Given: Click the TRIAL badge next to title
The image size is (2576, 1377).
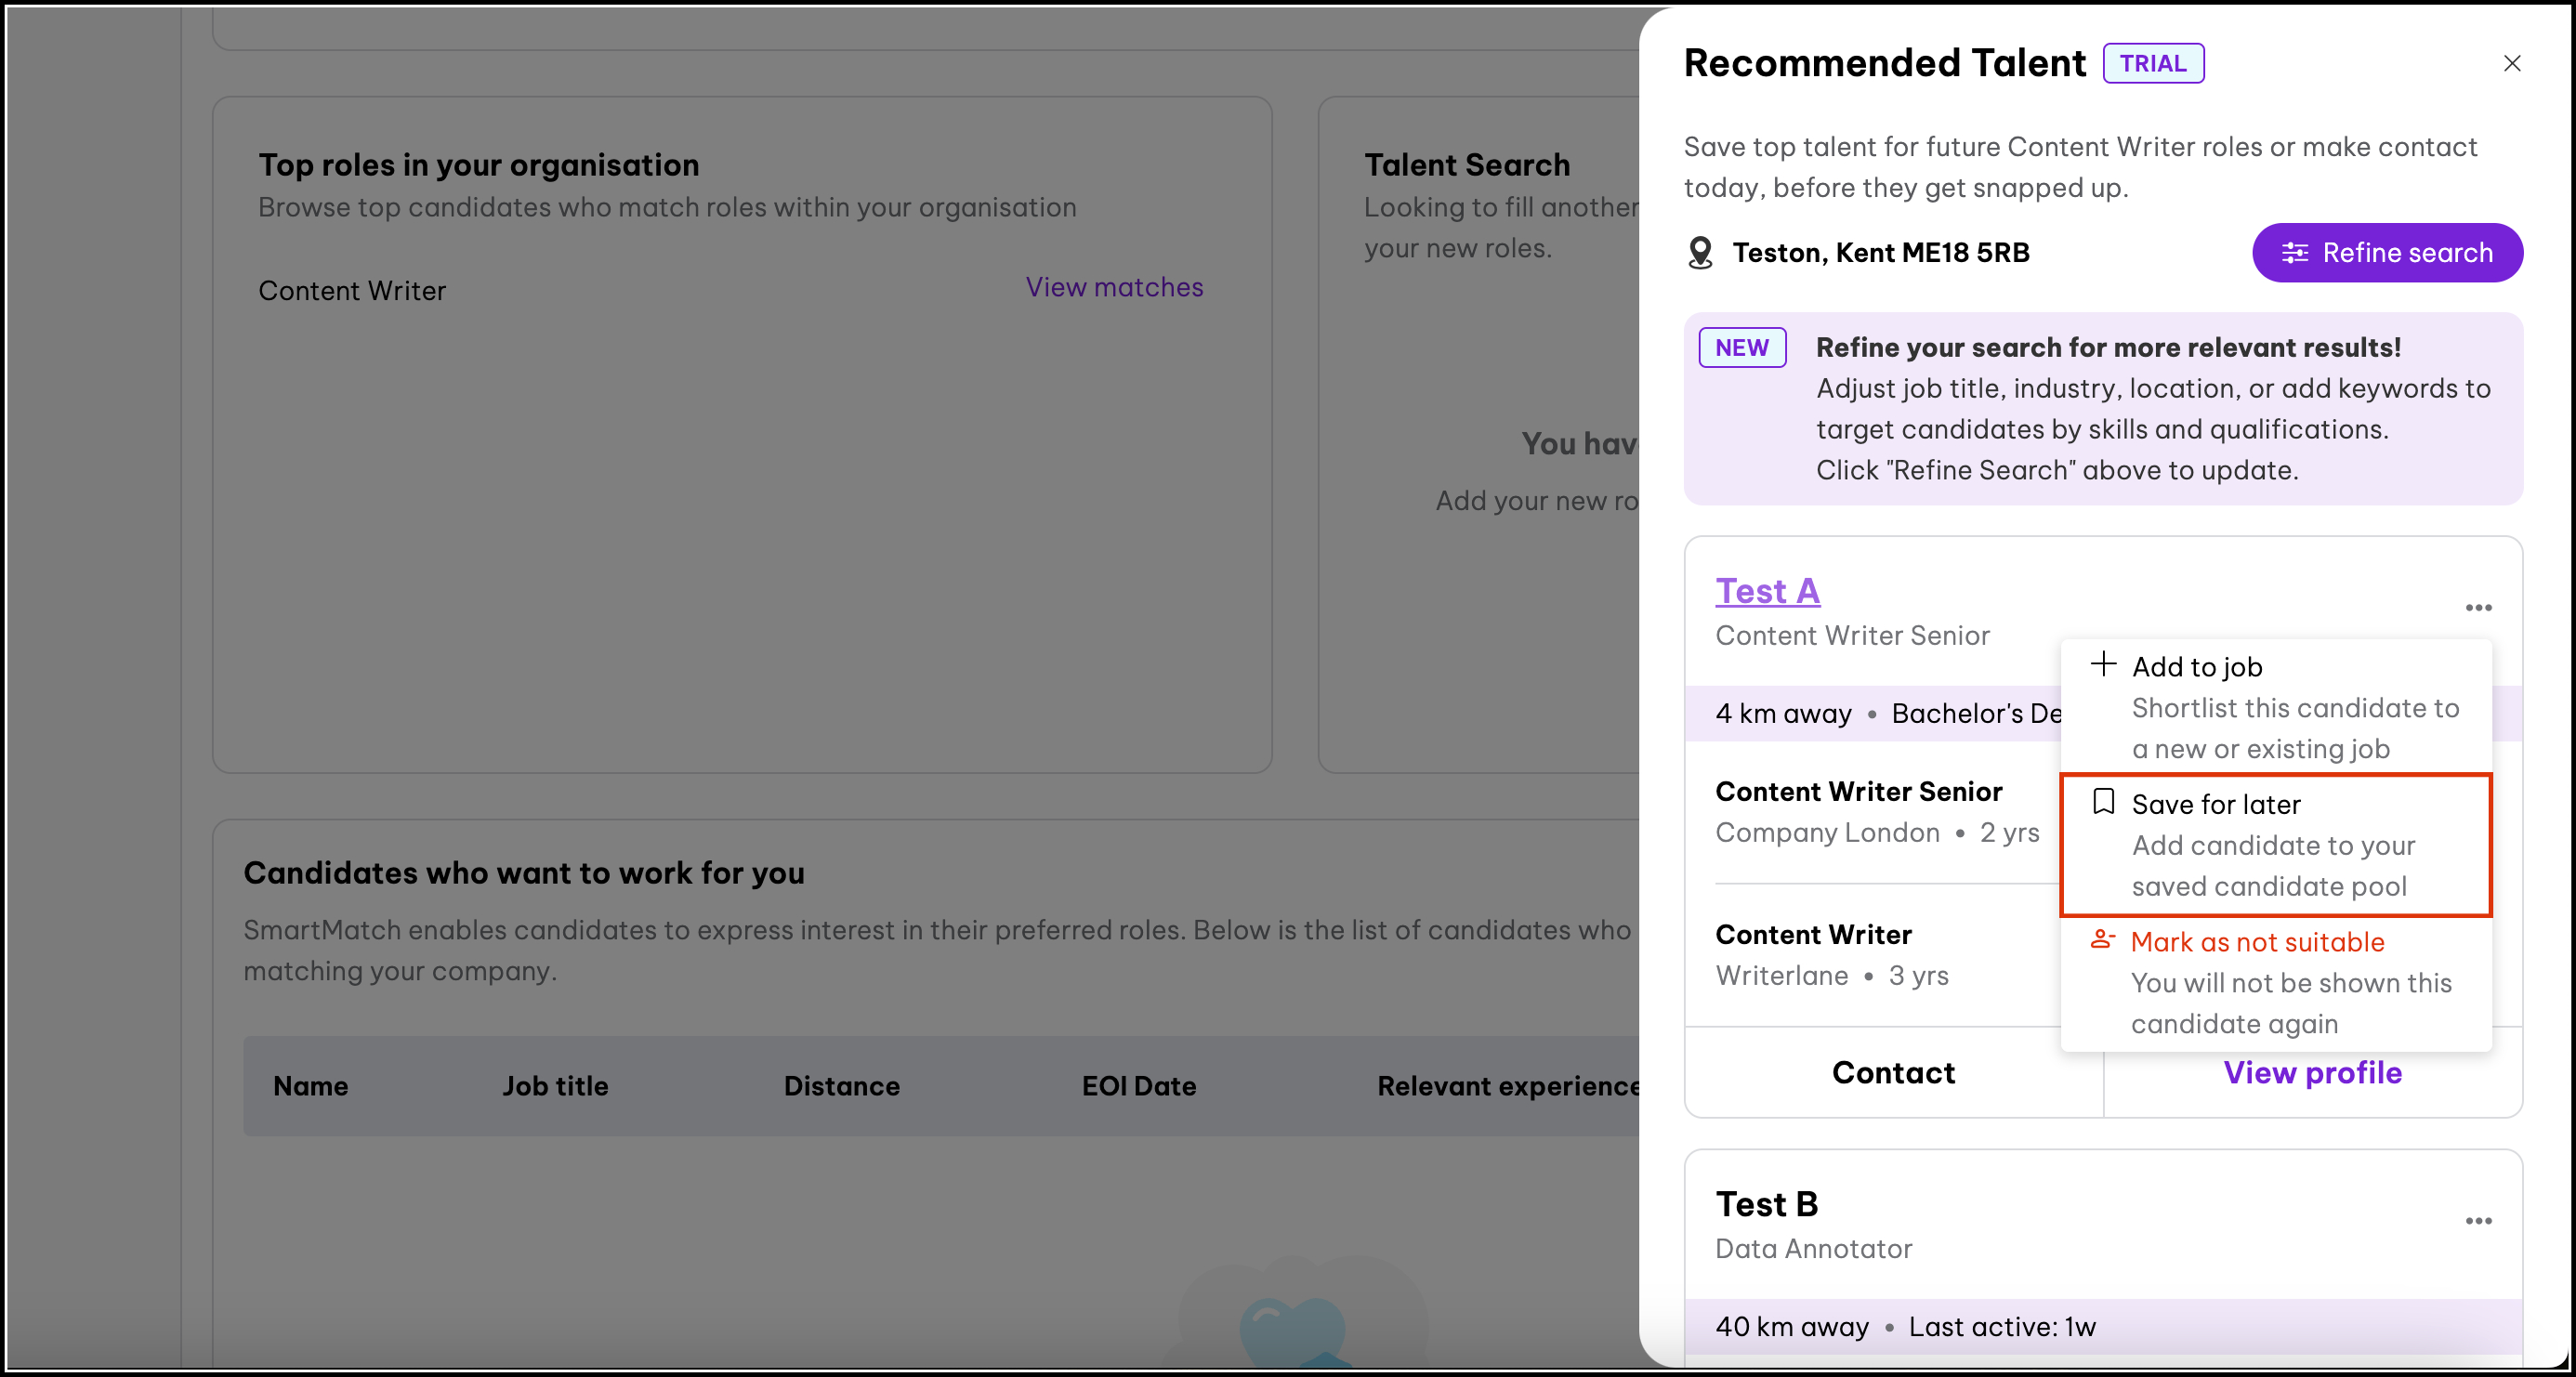Looking at the screenshot, I should pyautogui.click(x=2152, y=63).
